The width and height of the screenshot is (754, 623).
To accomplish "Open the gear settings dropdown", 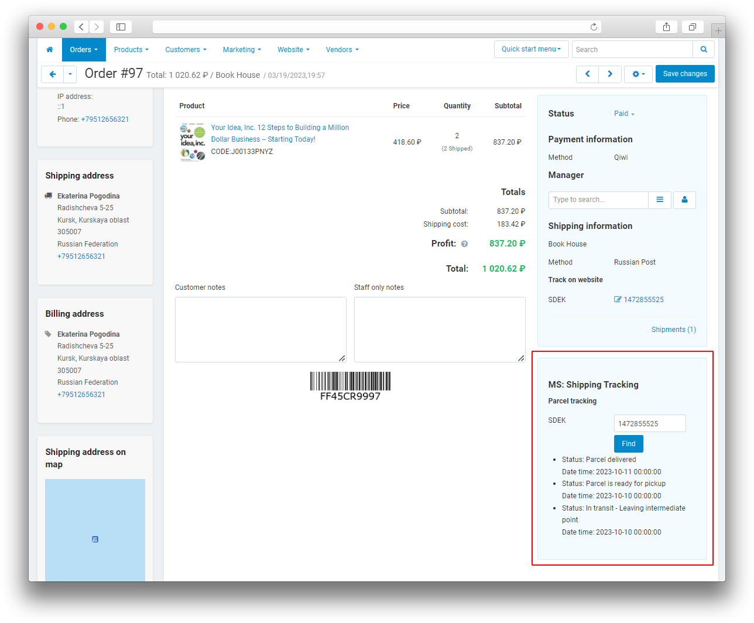I will tap(638, 74).
